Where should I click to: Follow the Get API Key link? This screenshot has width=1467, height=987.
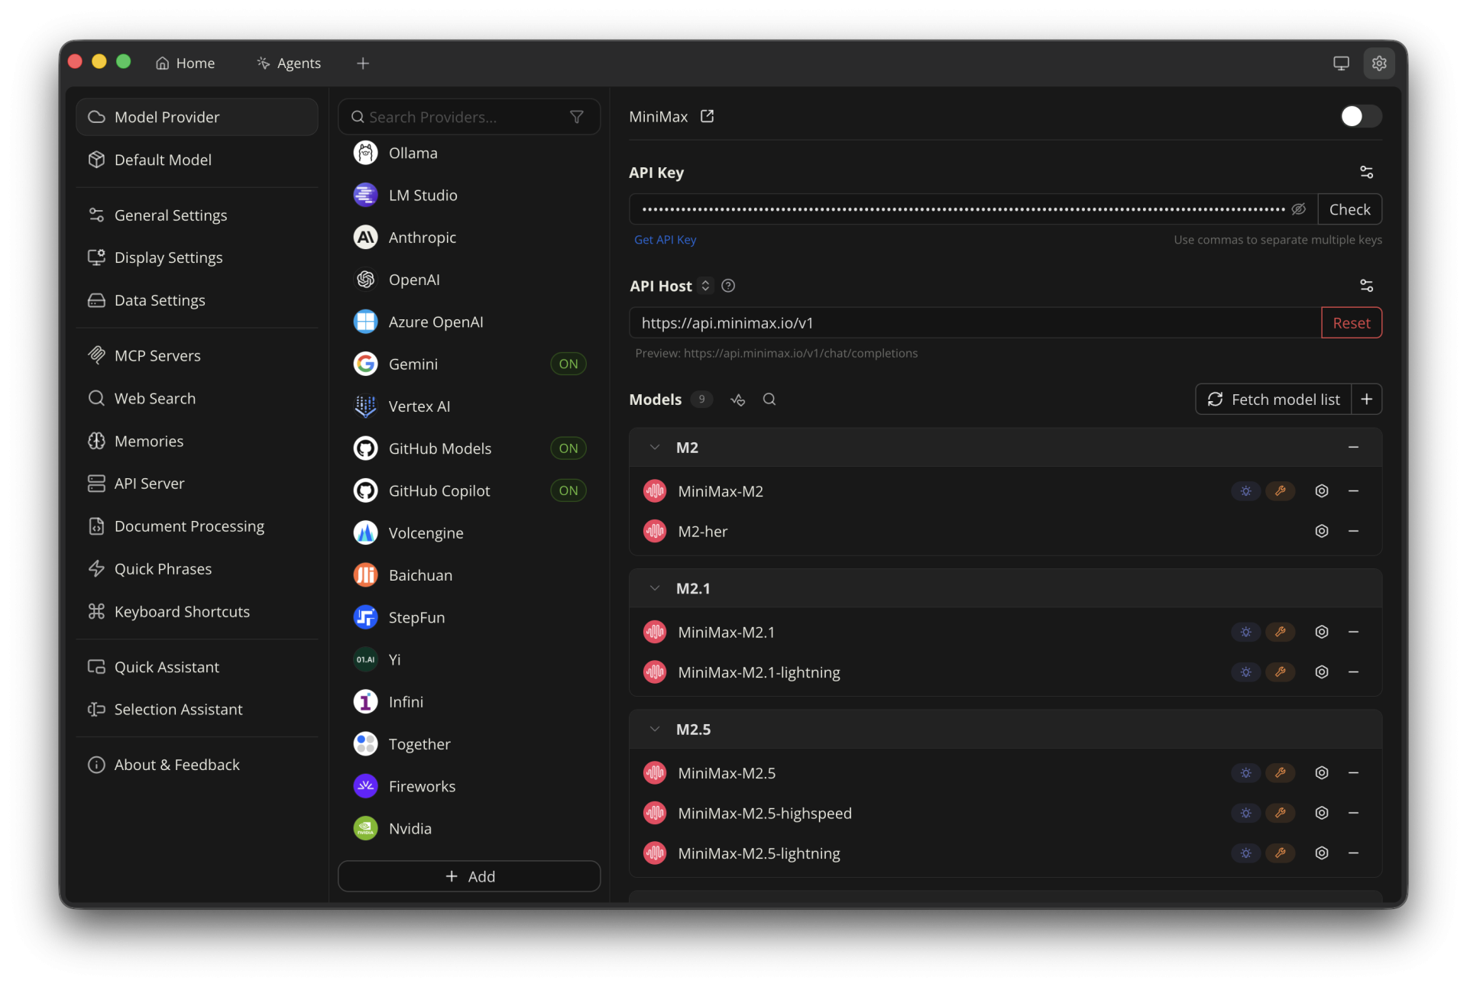click(x=665, y=240)
